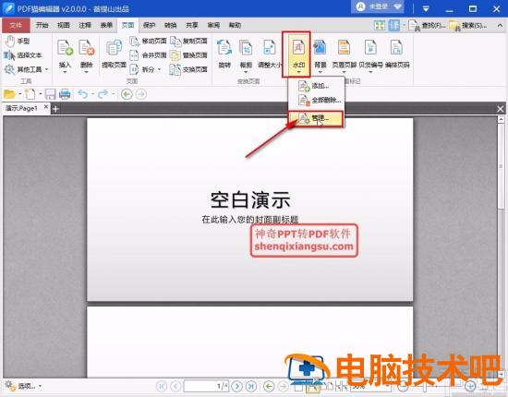The image size is (508, 397).
Task: Switch to the Comment ribbon tab
Action: pos(85,25)
